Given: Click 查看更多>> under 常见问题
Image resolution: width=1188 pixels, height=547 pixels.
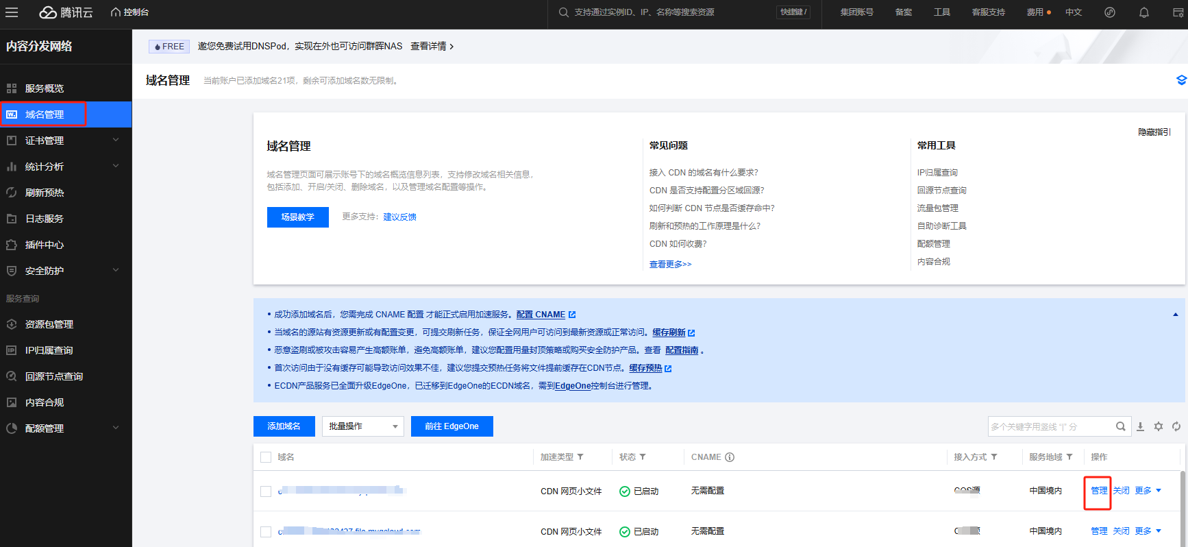Looking at the screenshot, I should (x=671, y=265).
